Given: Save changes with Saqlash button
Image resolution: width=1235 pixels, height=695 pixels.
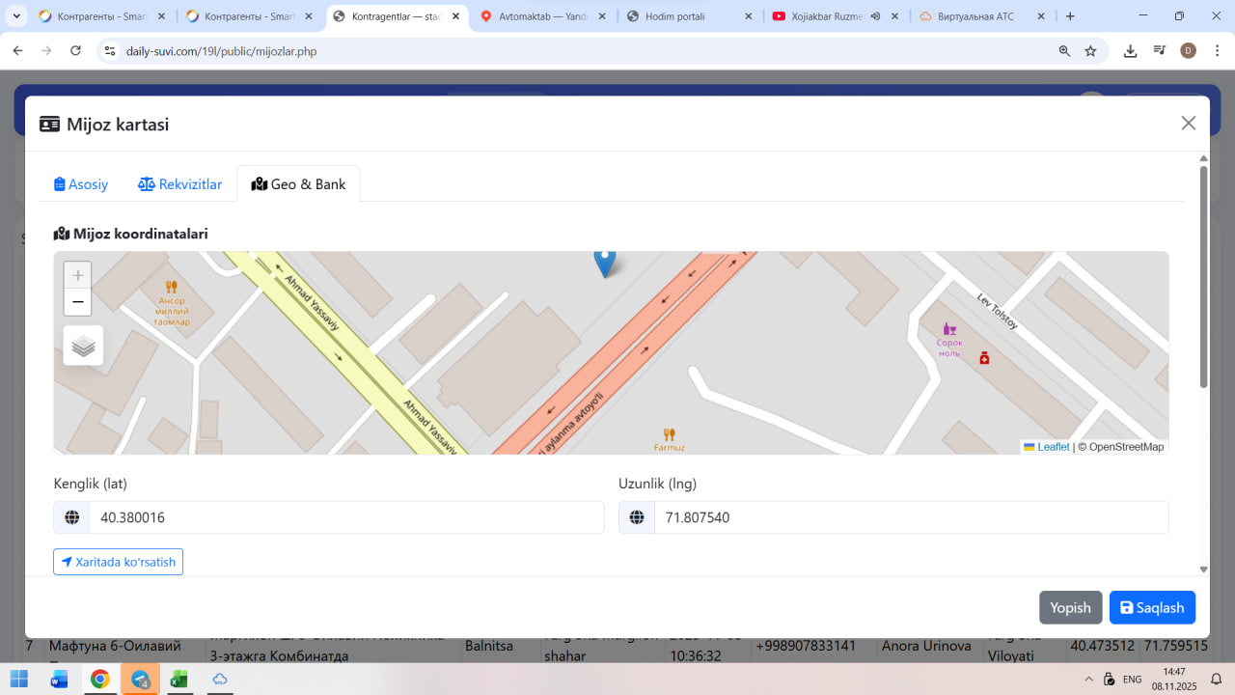Looking at the screenshot, I should point(1152,607).
